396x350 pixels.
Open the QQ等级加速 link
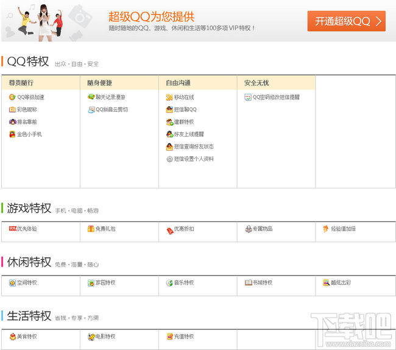(x=30, y=98)
